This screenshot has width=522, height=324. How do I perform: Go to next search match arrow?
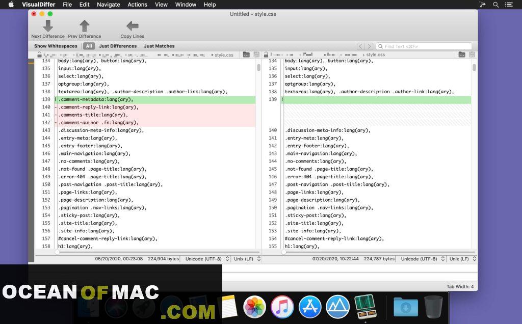pyautogui.click(x=369, y=46)
